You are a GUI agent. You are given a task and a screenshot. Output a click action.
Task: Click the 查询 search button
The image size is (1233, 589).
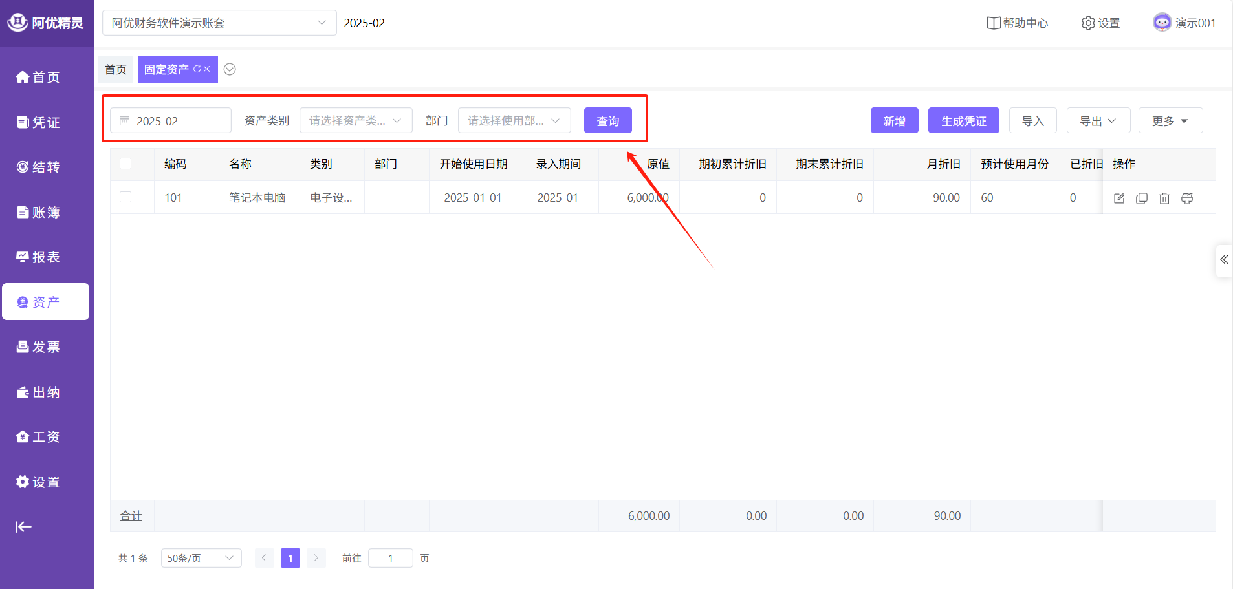(607, 121)
